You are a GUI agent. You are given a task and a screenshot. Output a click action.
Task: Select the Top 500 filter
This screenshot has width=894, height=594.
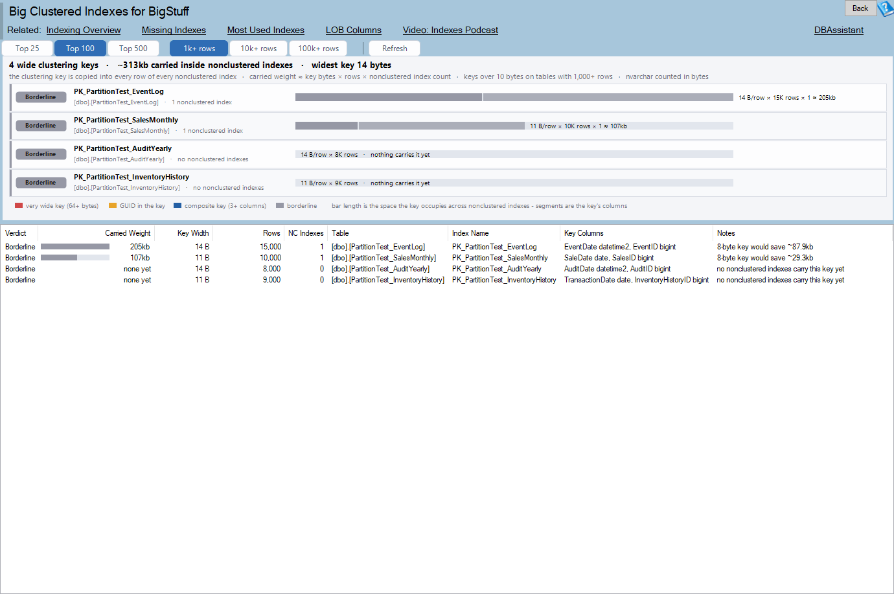[133, 49]
